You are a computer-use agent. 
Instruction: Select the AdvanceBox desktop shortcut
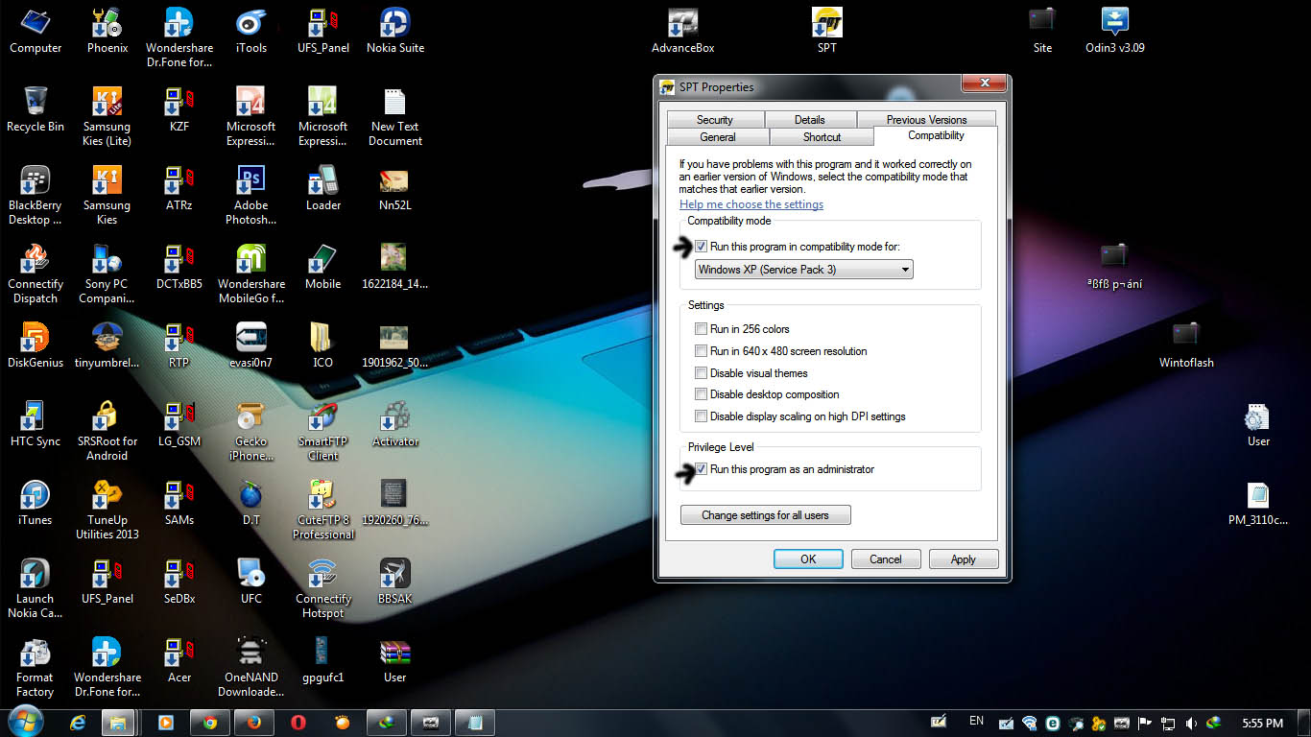pyautogui.click(x=683, y=31)
